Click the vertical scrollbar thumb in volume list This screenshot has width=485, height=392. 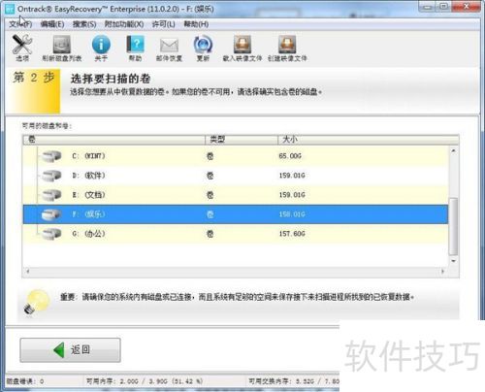[453, 226]
